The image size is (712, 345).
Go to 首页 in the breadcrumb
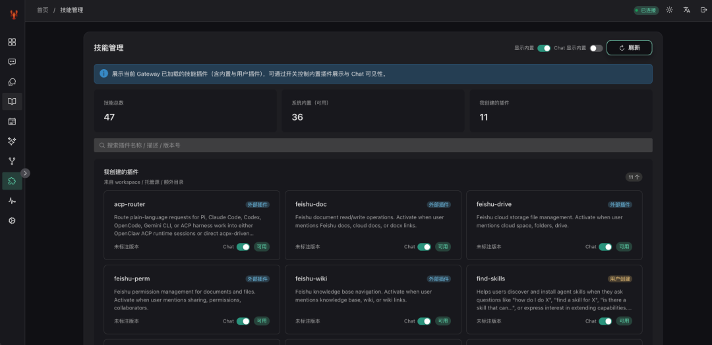[x=43, y=10]
